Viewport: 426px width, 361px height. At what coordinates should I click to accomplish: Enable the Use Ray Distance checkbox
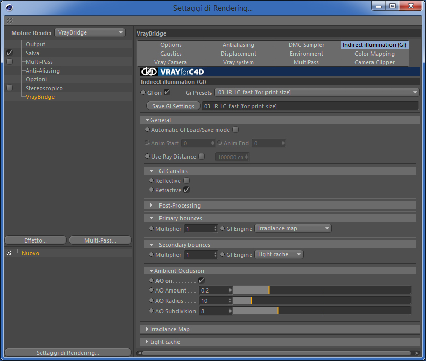tap(201, 156)
